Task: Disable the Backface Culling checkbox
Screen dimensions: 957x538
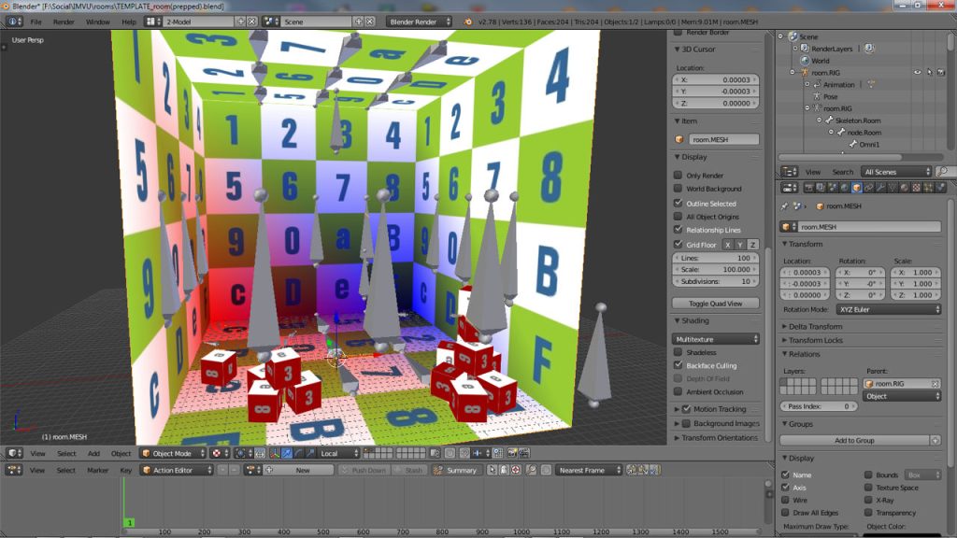Action: (679, 365)
